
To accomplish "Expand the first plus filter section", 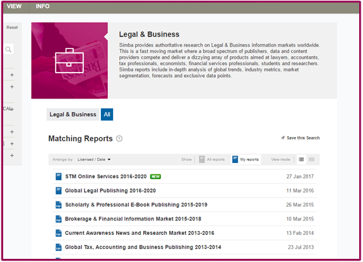I will pyautogui.click(x=12, y=74).
